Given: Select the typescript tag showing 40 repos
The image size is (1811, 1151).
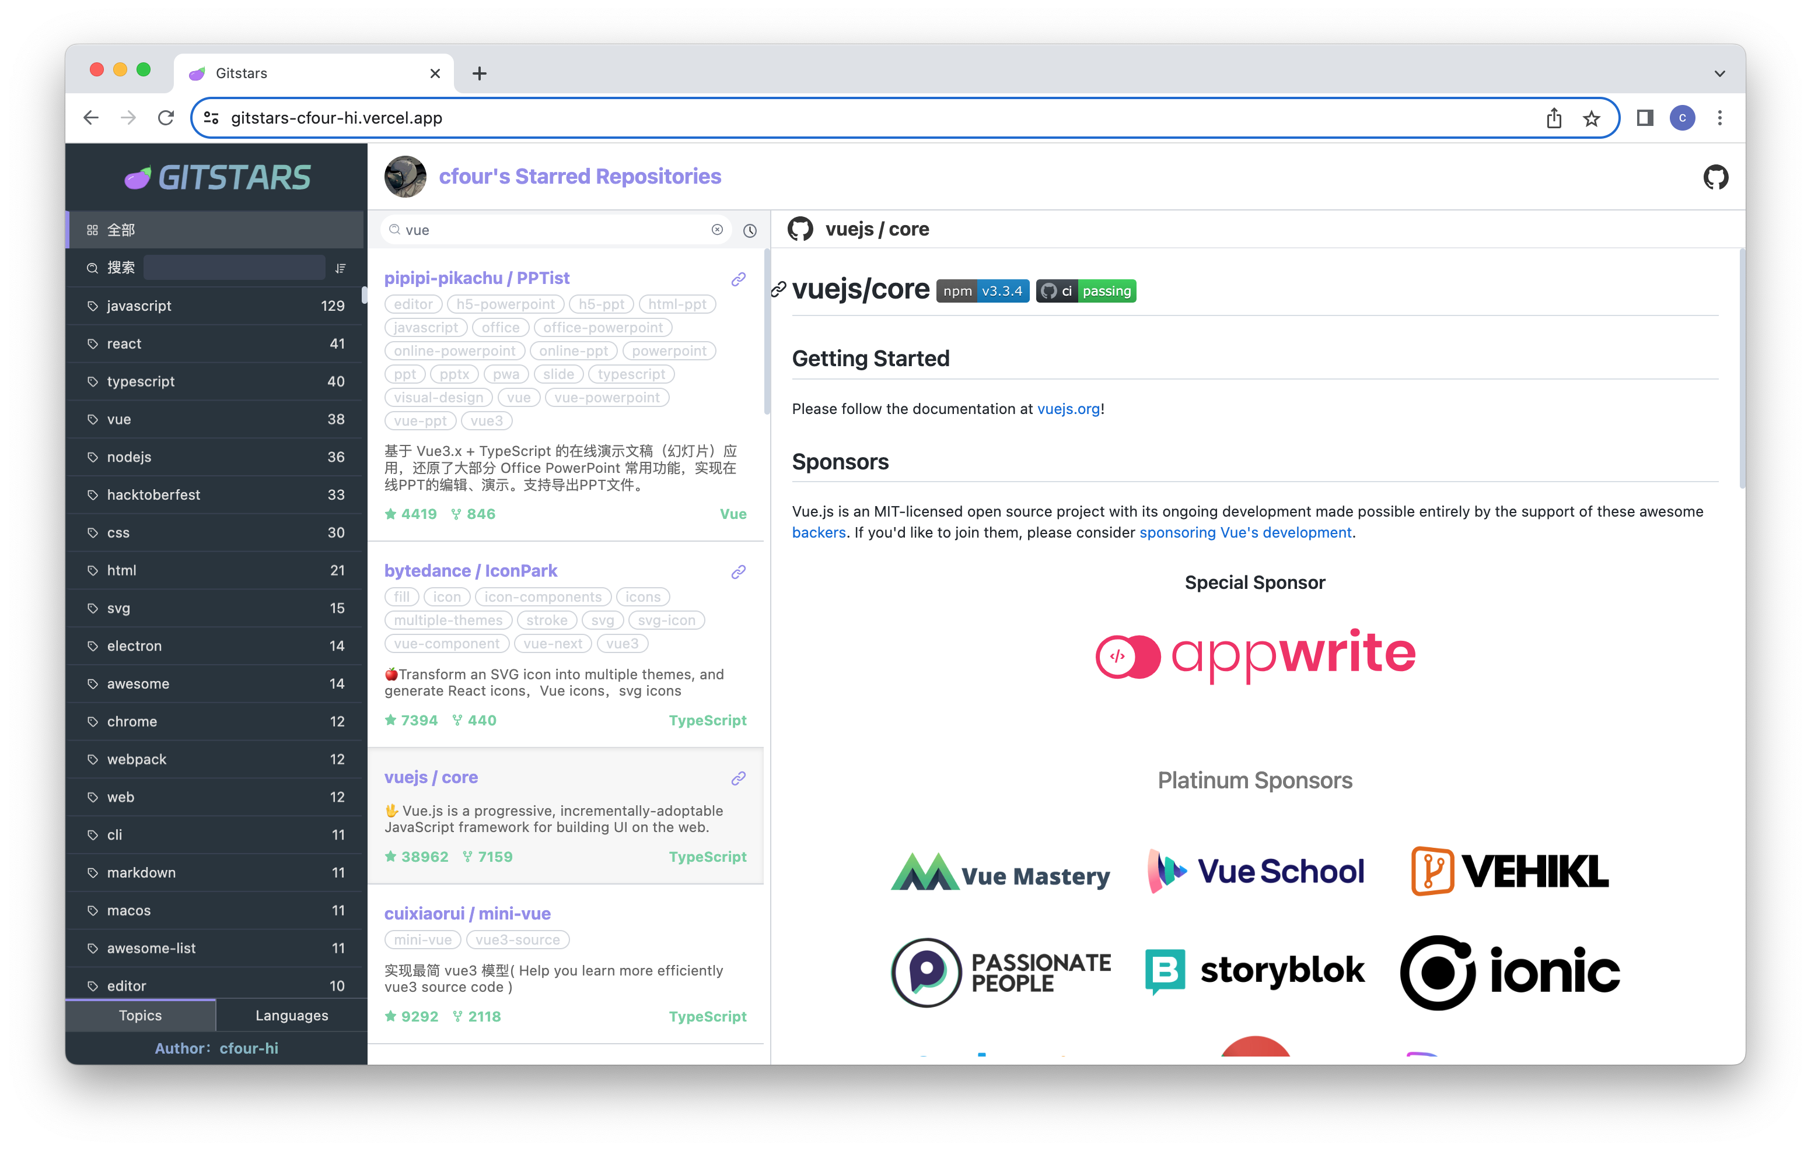Looking at the screenshot, I should 141,381.
